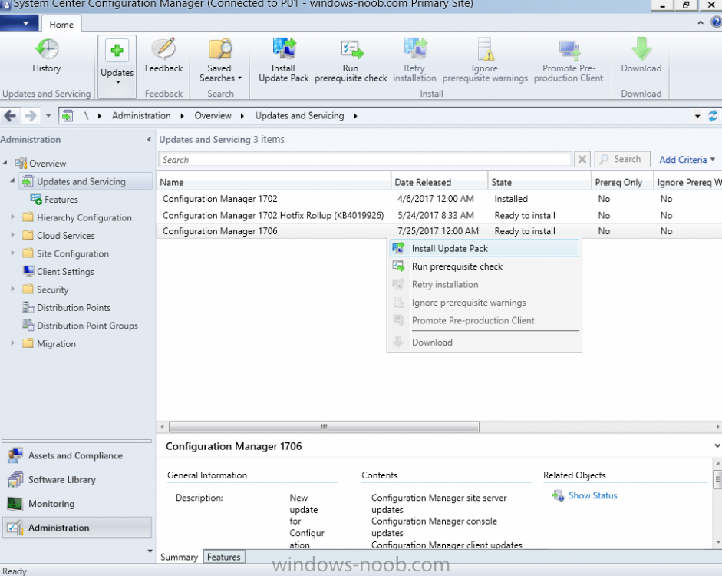Choose Download from context menu
722x576 pixels.
pos(484,342)
